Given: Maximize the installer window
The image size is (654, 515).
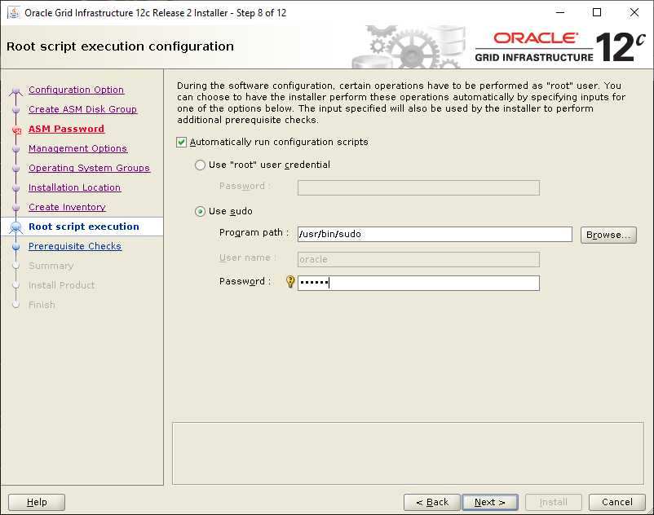Looking at the screenshot, I should coord(597,12).
